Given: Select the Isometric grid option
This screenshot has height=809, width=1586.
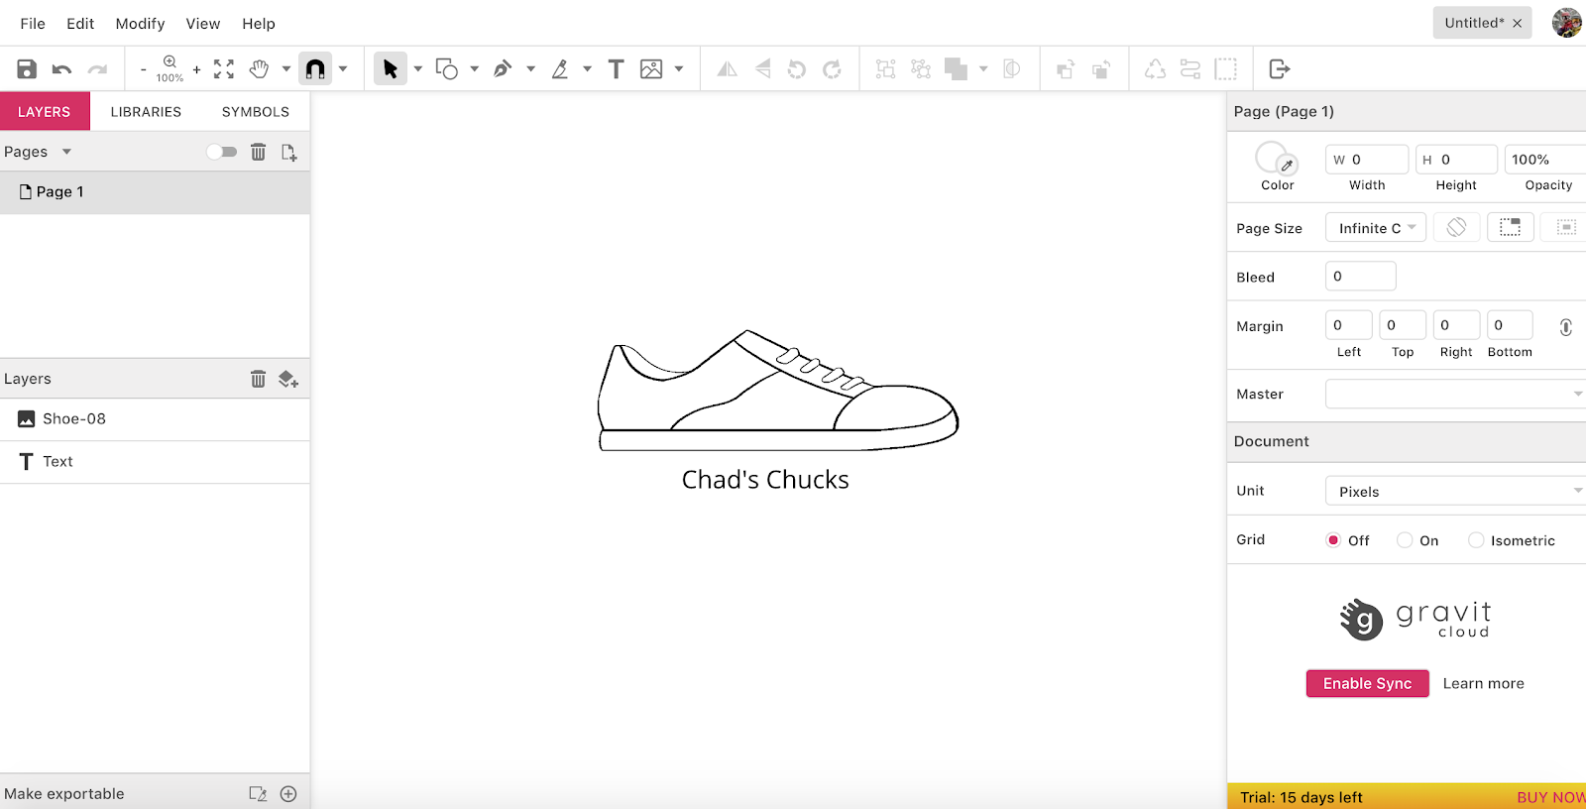Looking at the screenshot, I should tap(1476, 540).
